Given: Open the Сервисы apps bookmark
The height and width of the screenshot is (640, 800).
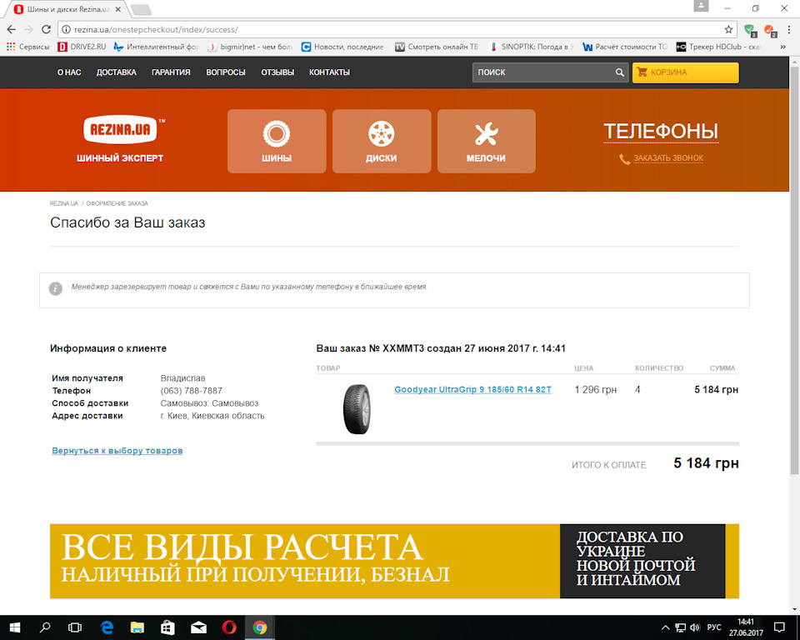Looking at the screenshot, I should 28,47.
